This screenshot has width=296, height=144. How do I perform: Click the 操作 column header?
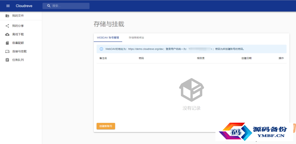[281, 58]
